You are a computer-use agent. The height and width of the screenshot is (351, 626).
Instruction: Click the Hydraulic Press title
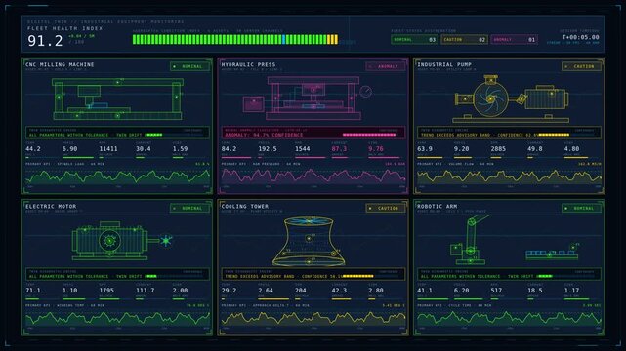(x=248, y=64)
